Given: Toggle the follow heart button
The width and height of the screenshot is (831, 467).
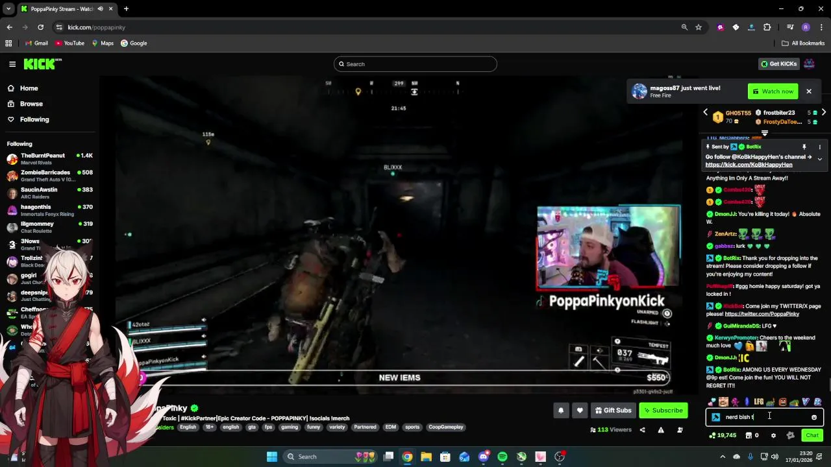Looking at the screenshot, I should pos(580,411).
